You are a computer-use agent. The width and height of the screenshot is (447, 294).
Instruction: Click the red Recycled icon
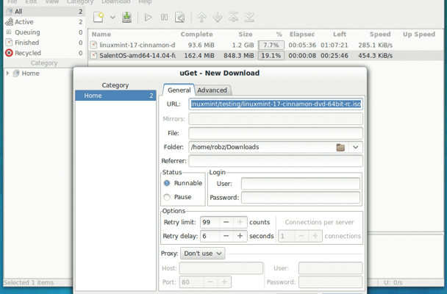pyautogui.click(x=9, y=53)
